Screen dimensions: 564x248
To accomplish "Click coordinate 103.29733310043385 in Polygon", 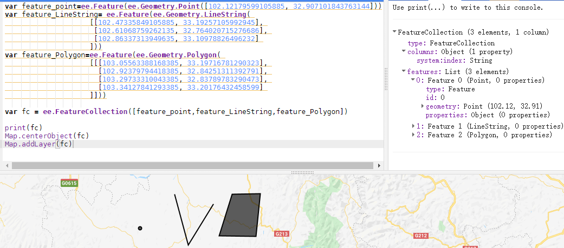I will pyautogui.click(x=141, y=79).
